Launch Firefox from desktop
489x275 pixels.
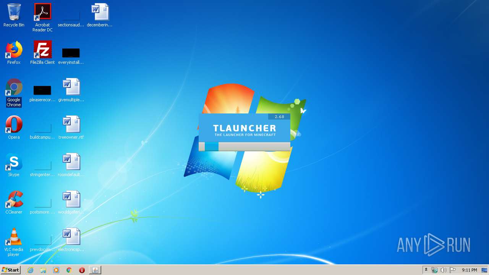point(14,53)
